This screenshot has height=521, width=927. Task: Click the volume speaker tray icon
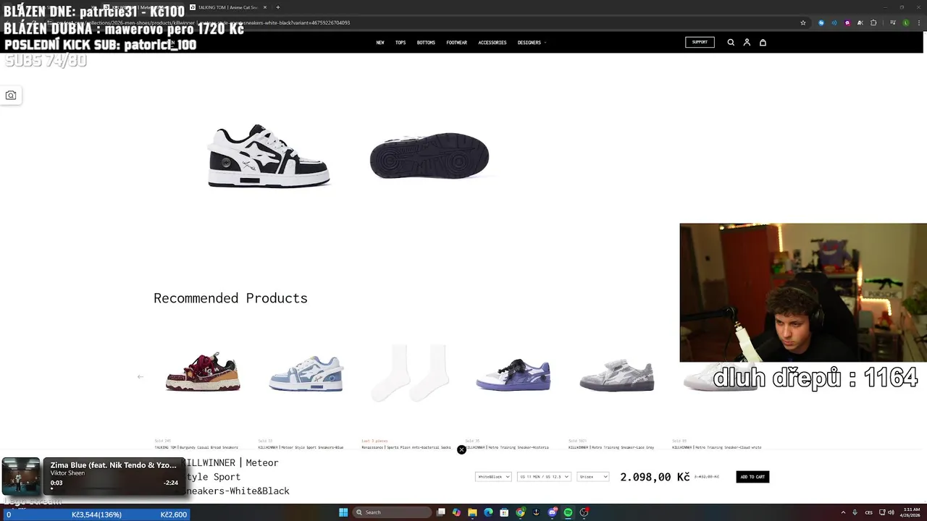[891, 512]
